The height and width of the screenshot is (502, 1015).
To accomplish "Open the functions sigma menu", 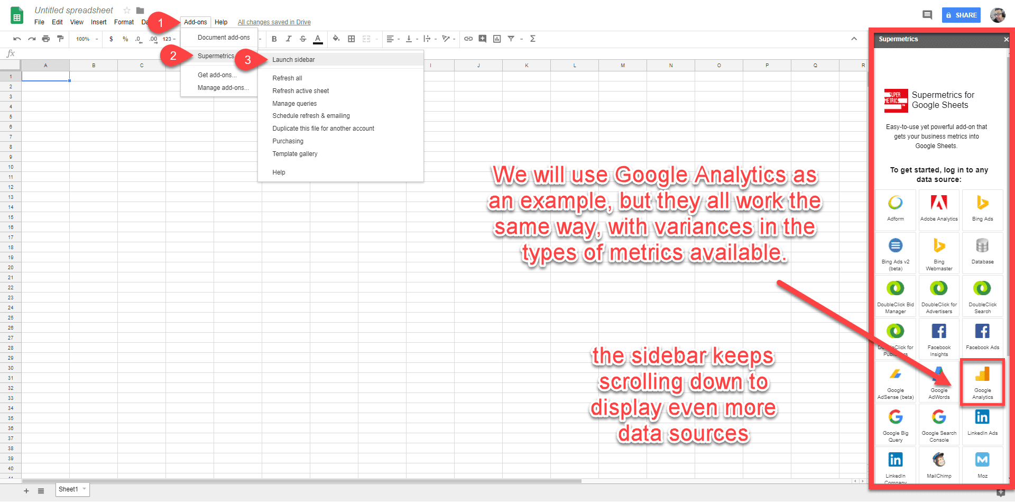I will [x=533, y=39].
